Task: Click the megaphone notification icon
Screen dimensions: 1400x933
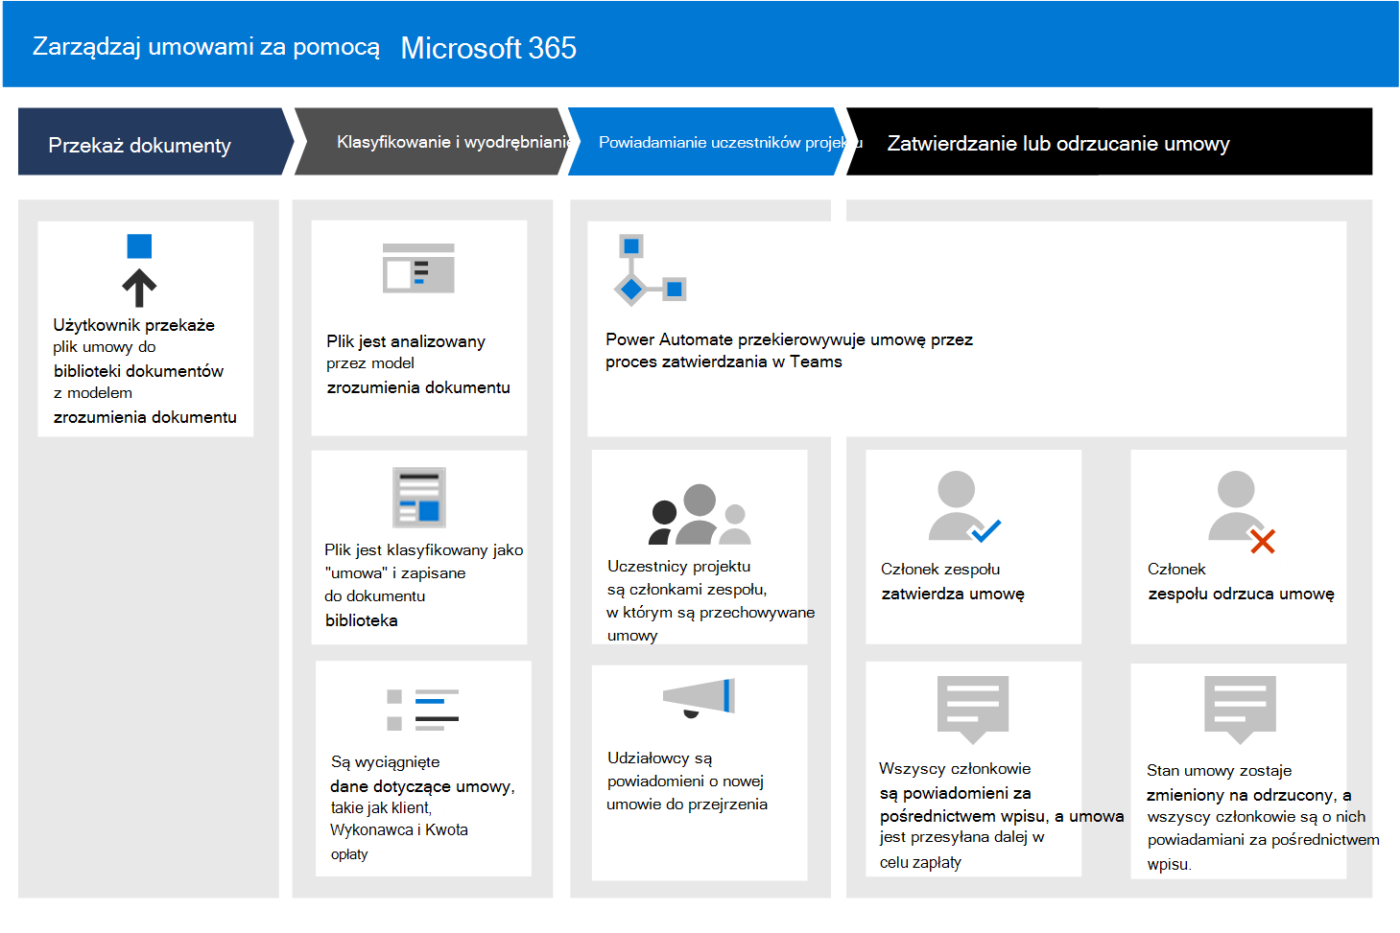Action: point(700,697)
